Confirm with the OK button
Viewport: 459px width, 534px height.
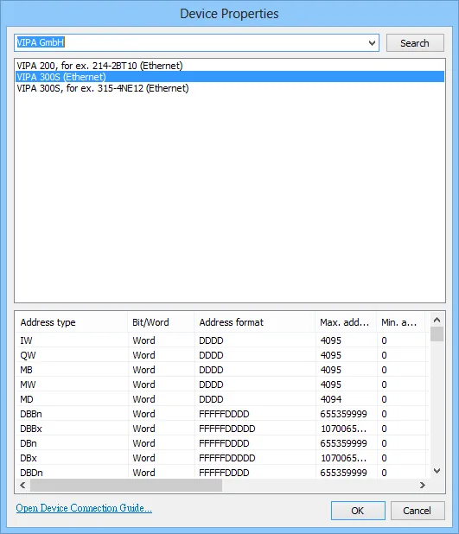(358, 511)
